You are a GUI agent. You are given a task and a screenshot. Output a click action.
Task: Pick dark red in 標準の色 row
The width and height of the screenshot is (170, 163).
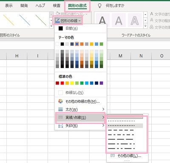point(57,83)
